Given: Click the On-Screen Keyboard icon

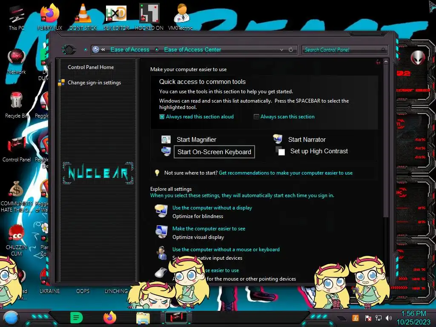Looking at the screenshot, I should pyautogui.click(x=166, y=152).
